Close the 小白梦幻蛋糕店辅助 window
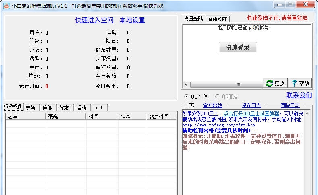Viewport: 318px width, 195px height. [x=306, y=4]
